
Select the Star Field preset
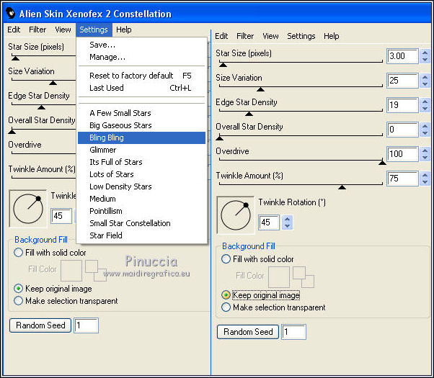coord(142,235)
